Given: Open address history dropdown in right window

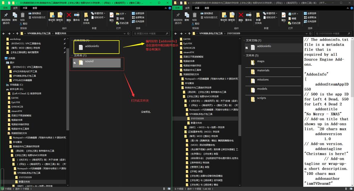Looking at the screenshot, I should coord(307,33).
